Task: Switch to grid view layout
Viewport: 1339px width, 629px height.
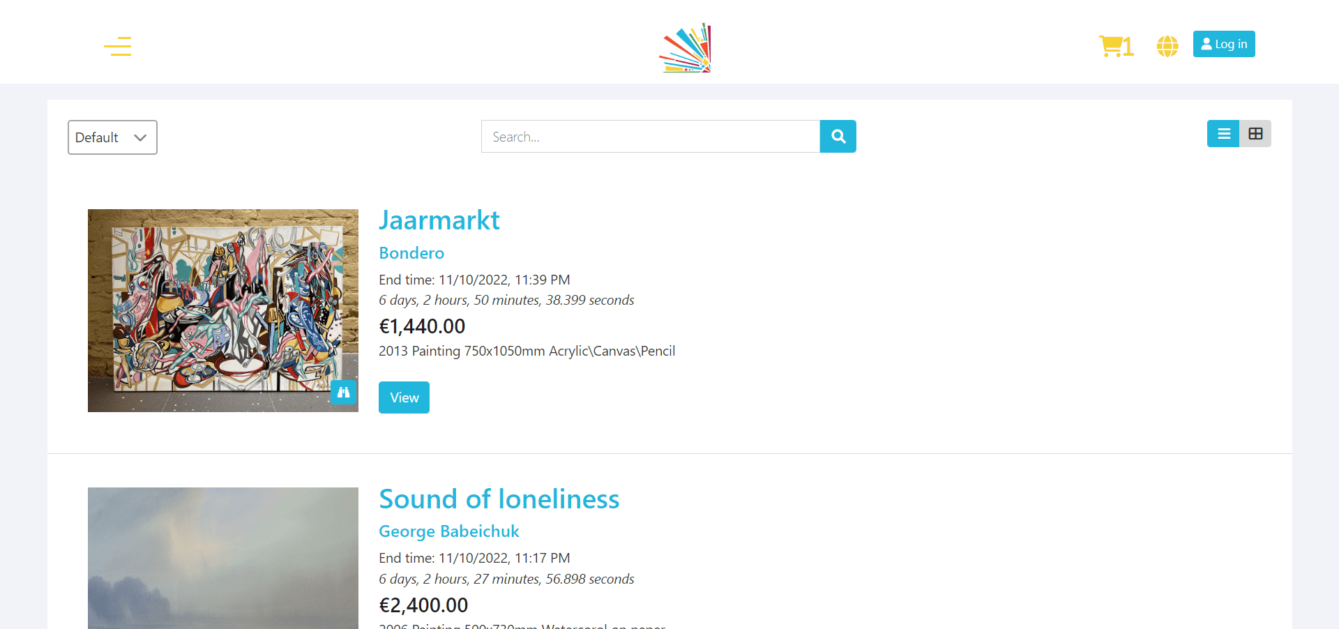Action: [x=1255, y=133]
